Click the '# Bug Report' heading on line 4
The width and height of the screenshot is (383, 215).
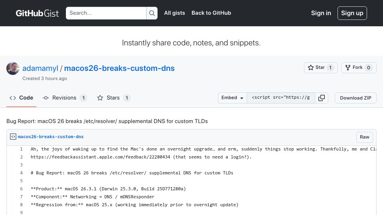pos(132,173)
